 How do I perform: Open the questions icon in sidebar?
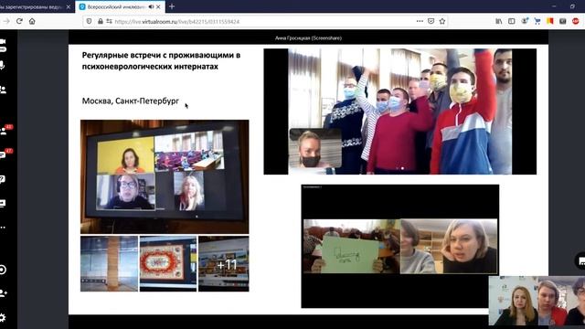coord(2,180)
